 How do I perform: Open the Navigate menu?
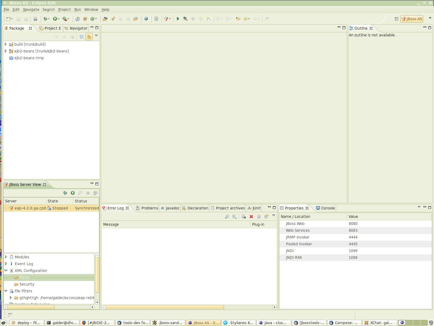pos(31,10)
